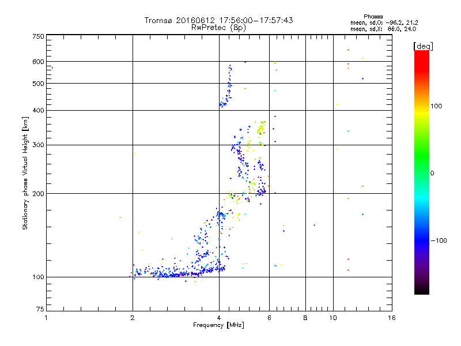This screenshot has height=346, width=461.
Task: Click the '2' frequency tick label
Action: point(133,318)
